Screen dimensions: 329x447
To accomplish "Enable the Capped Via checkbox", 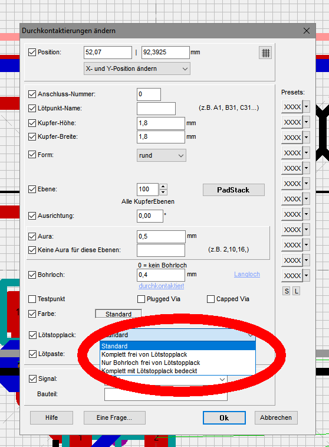I will point(210,299).
